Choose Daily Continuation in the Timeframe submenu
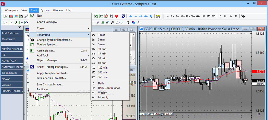This screenshot has height=120, width=268. [109, 88]
